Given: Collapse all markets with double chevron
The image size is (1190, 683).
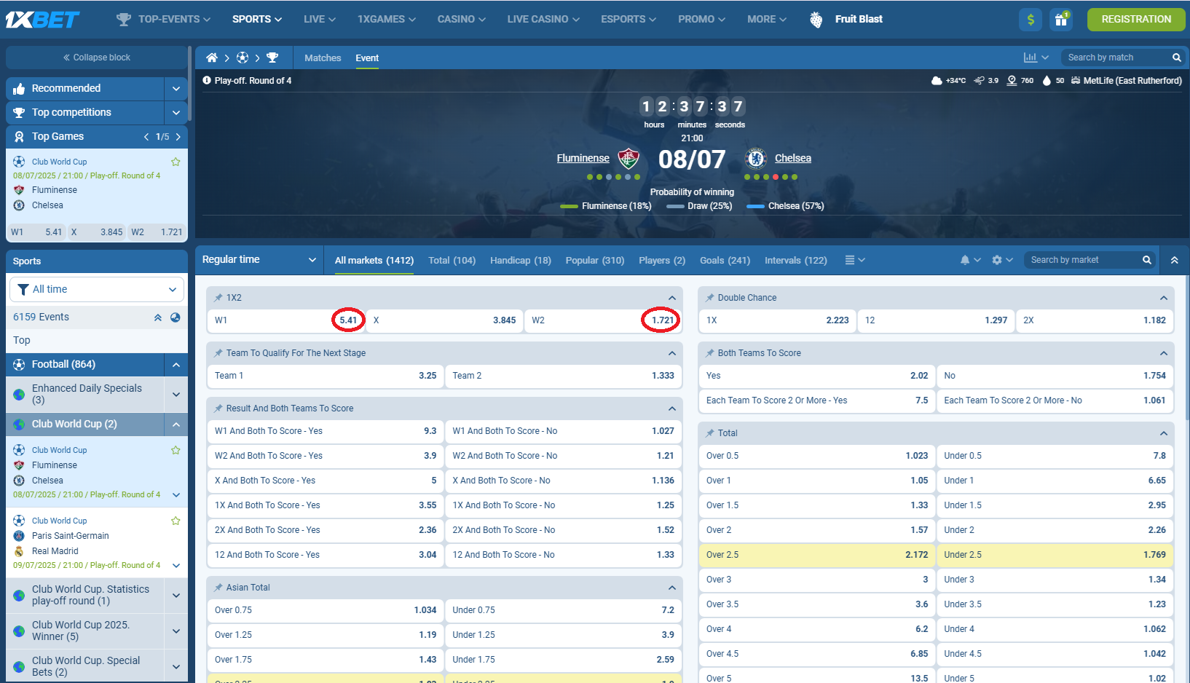Looking at the screenshot, I should (x=1174, y=260).
